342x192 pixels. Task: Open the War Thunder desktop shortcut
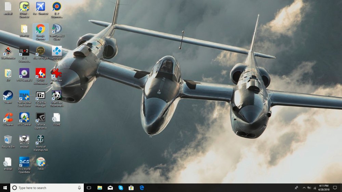coord(8,51)
